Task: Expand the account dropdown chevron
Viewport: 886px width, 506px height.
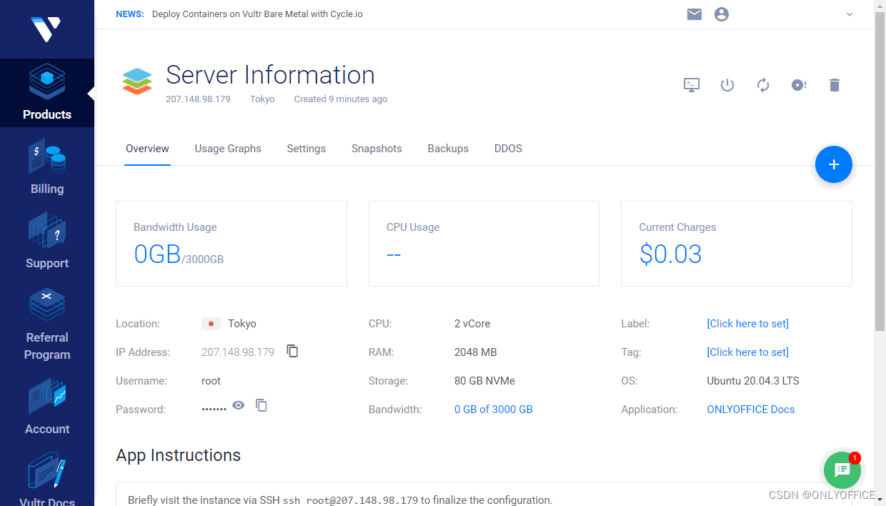Action: [850, 14]
